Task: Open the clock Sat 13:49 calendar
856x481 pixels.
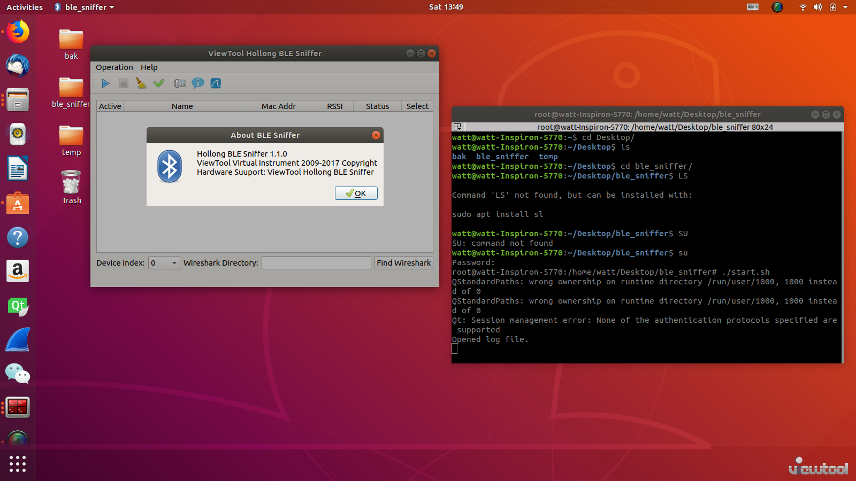Action: [446, 7]
